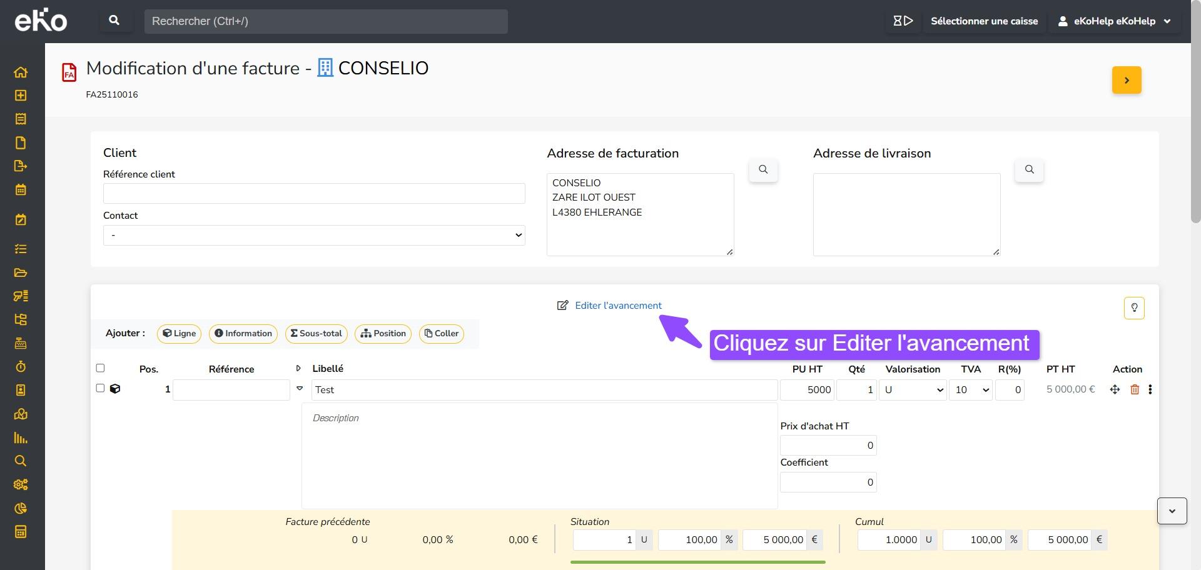This screenshot has width=1201, height=570.
Task: Click billing address magnifier icon
Action: point(763,169)
